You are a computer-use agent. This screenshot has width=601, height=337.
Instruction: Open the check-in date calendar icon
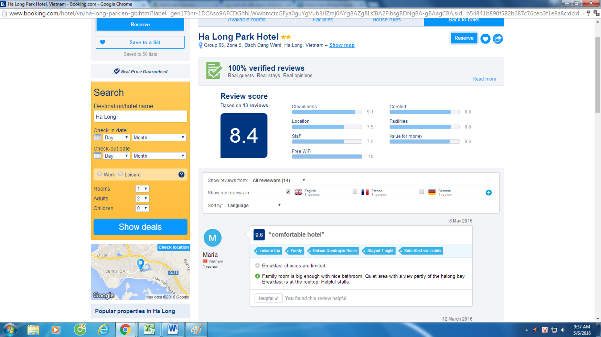(97, 137)
